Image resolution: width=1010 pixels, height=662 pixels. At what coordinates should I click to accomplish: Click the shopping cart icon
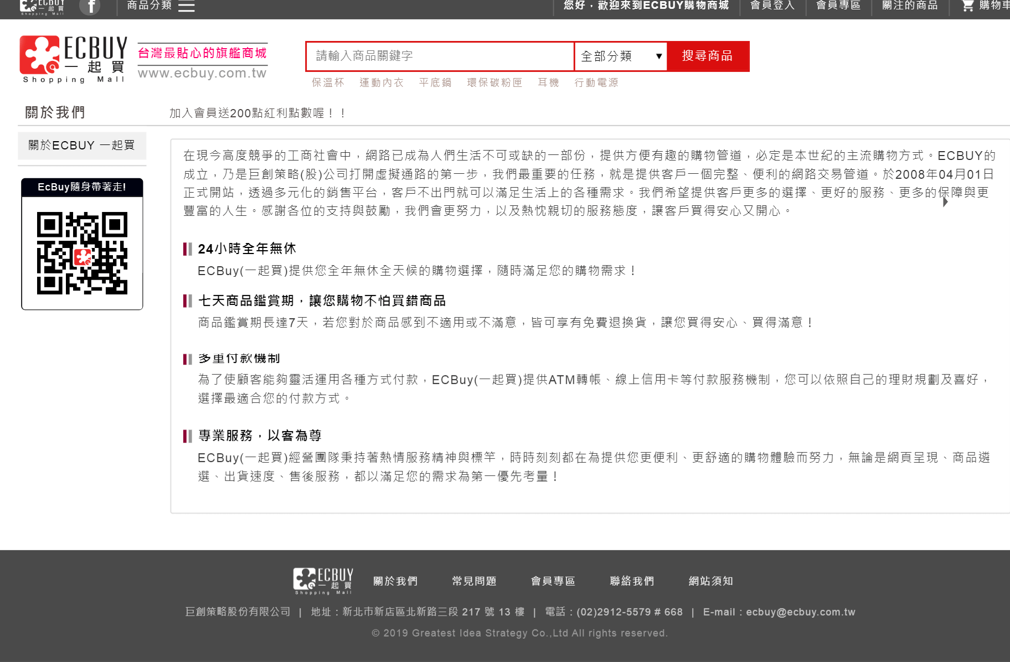click(968, 6)
